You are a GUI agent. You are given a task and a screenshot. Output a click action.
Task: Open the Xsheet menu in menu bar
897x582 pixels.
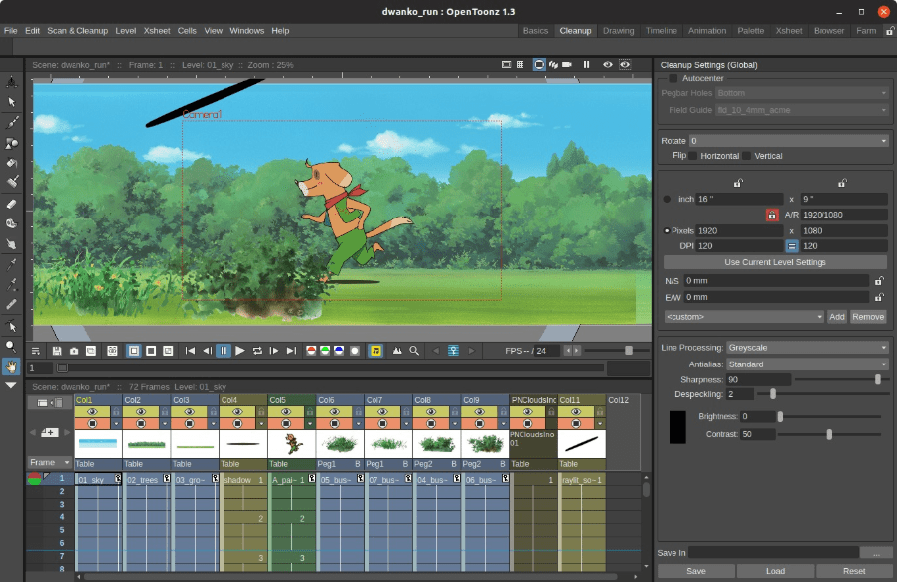pyautogui.click(x=157, y=31)
